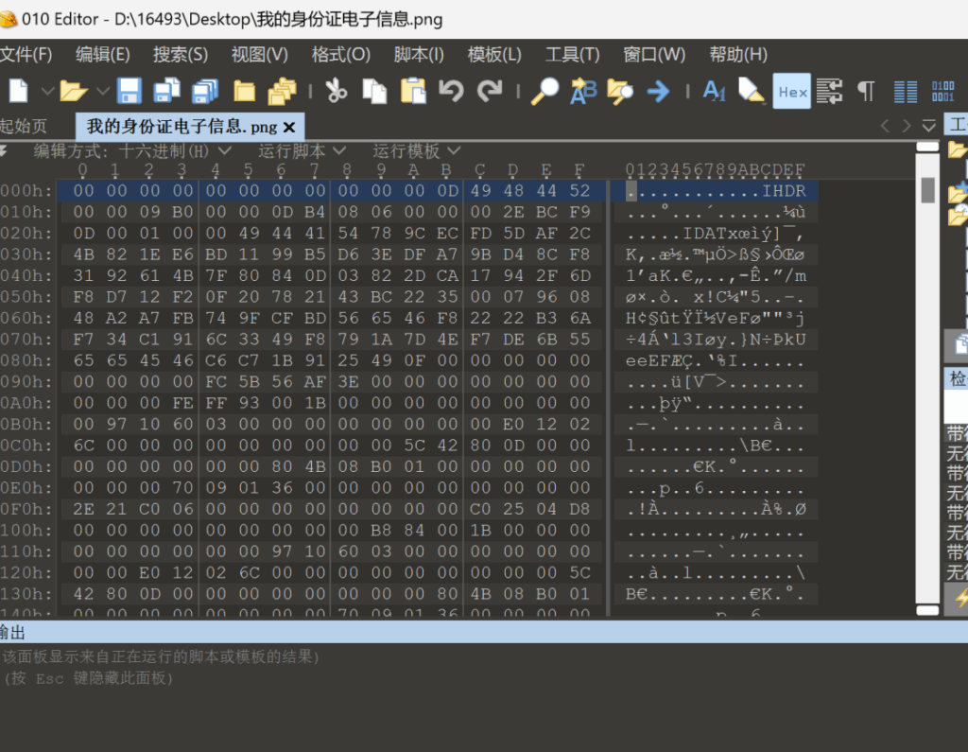Click the Goto arrow icon
The width and height of the screenshot is (968, 752).
point(658,91)
